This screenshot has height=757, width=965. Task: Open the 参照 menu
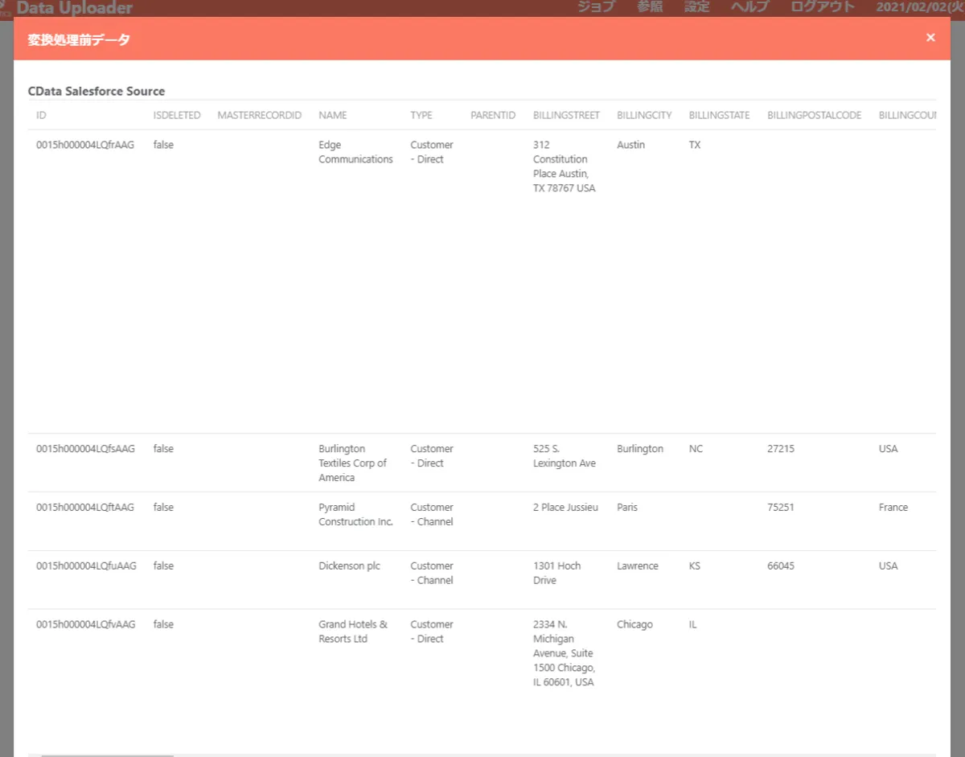tap(650, 7)
